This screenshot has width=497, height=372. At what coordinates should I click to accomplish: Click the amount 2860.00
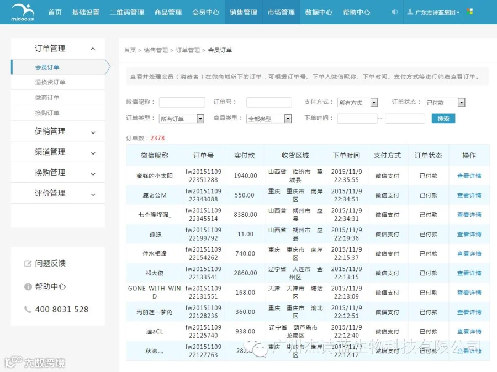click(245, 273)
